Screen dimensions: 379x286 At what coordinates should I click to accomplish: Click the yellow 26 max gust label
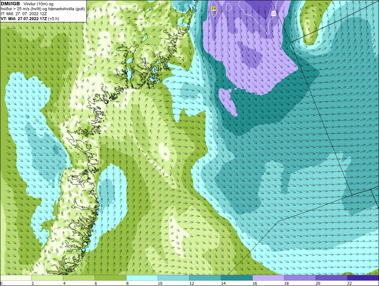click(x=213, y=8)
